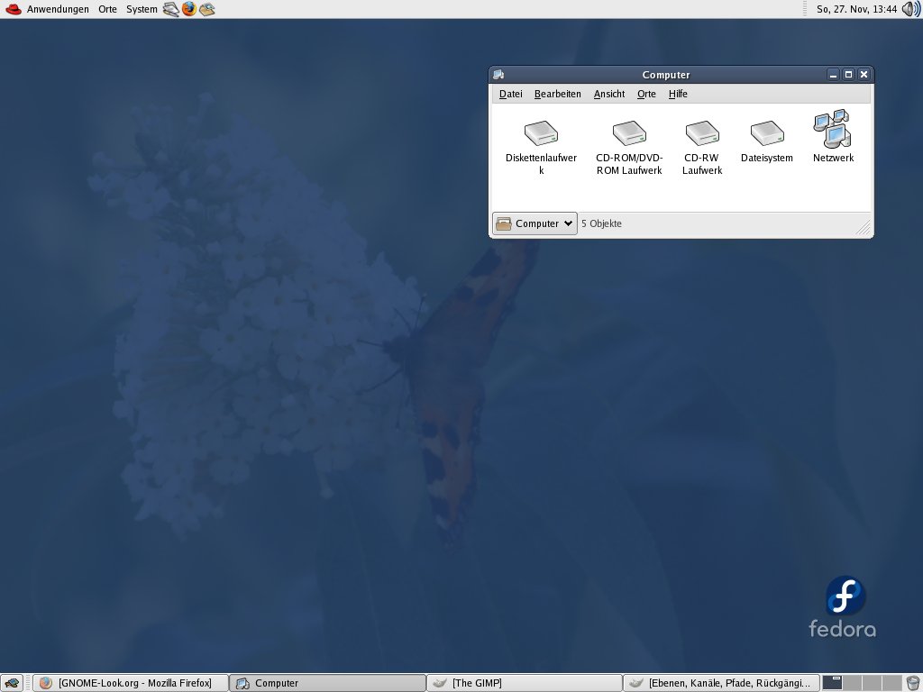Open the trash icon in bottom panel
The image size is (923, 692).
point(912,683)
